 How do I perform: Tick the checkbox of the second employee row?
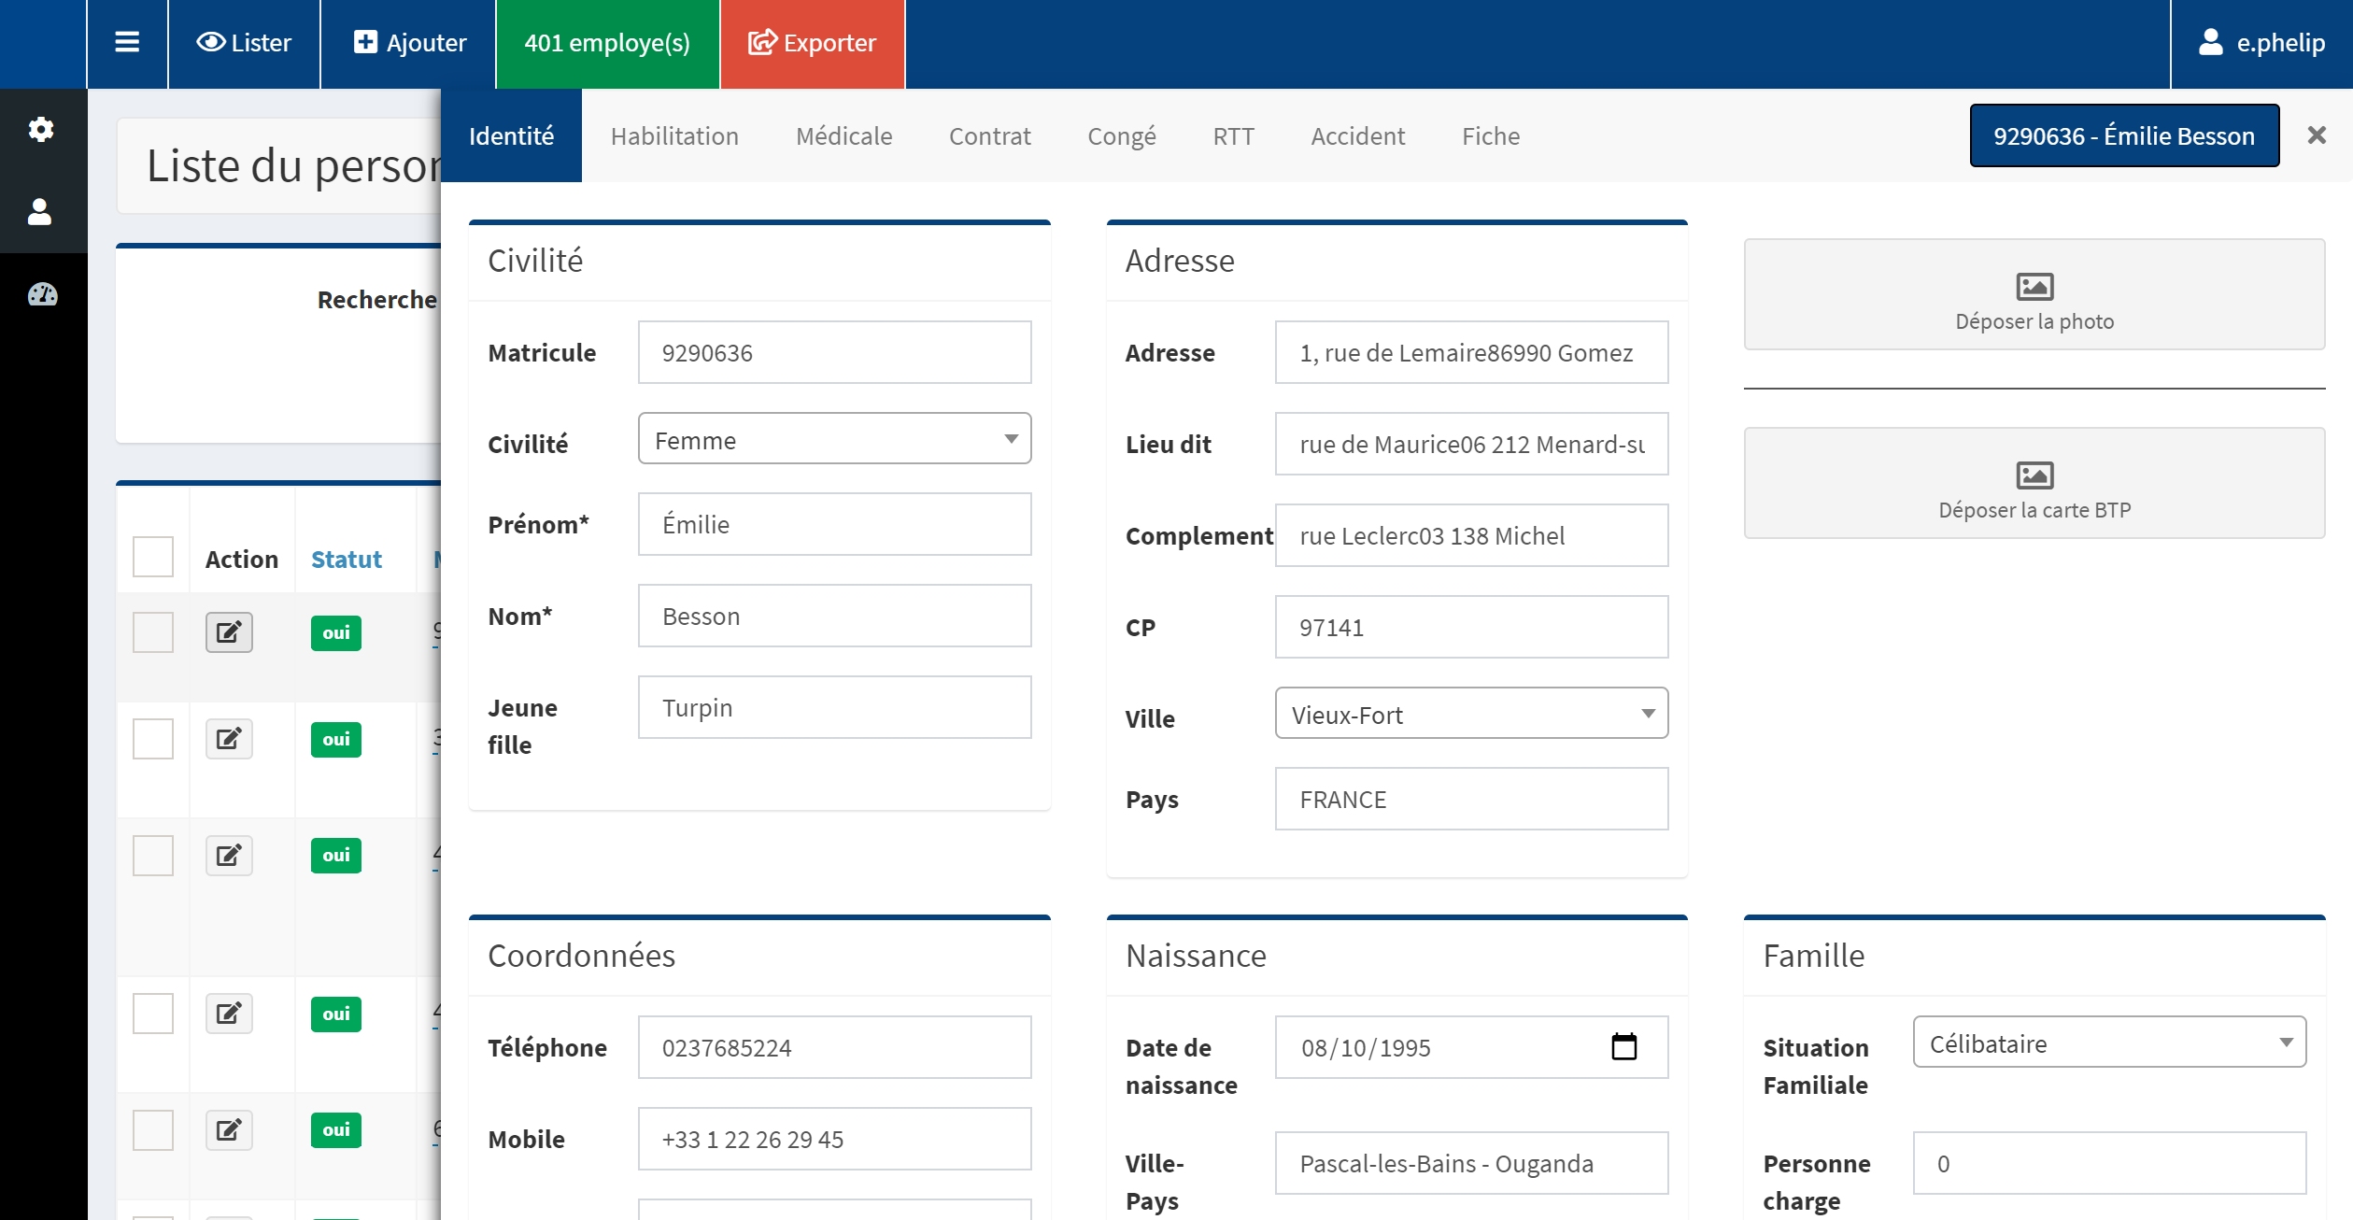pyautogui.click(x=153, y=739)
